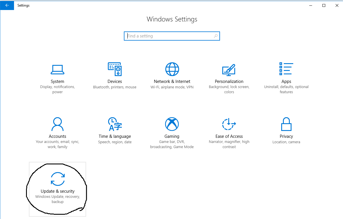The image size is (343, 219).
Task: Click 'Game bar, DVR, broadcasting' description
Action: (172, 144)
